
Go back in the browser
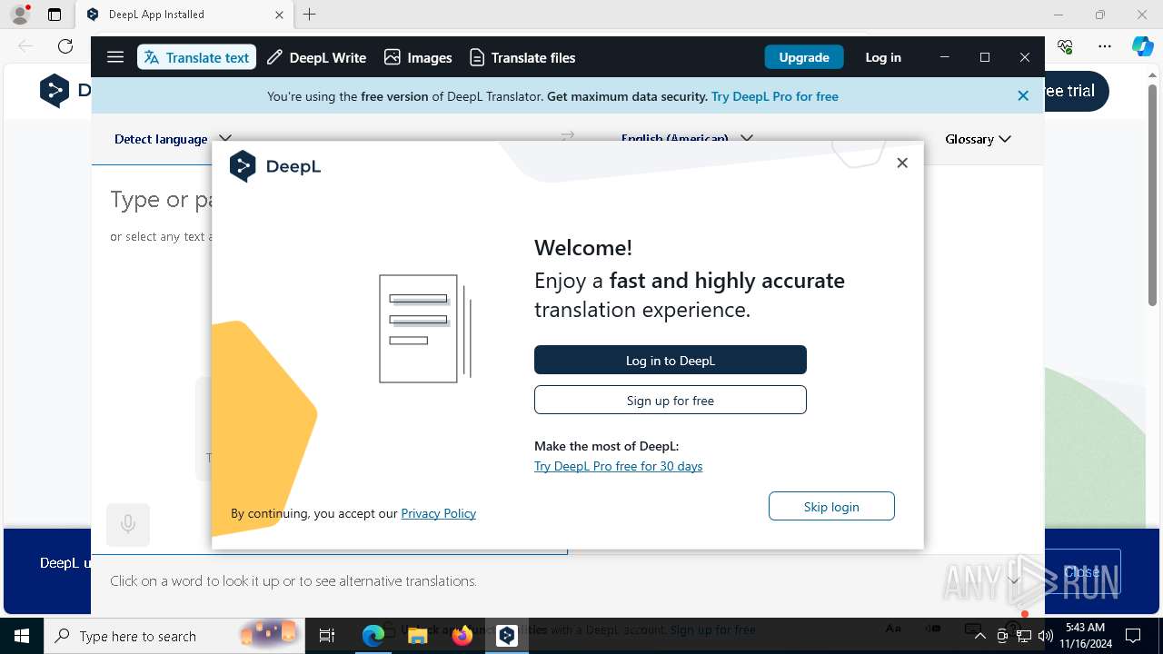point(25,46)
